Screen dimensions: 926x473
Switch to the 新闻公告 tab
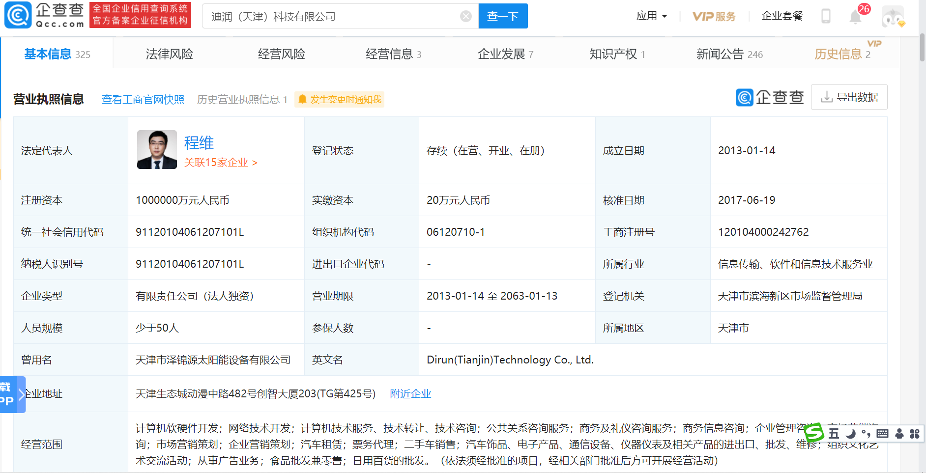[729, 54]
